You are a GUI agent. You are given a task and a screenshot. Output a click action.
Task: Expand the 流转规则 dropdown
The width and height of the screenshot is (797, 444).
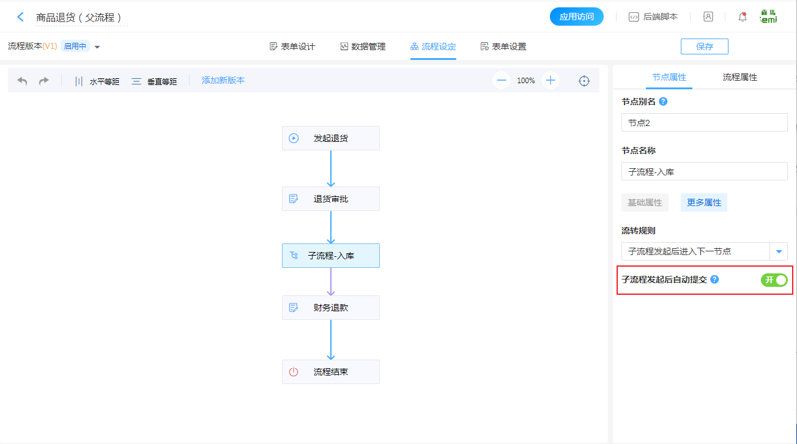(x=779, y=251)
